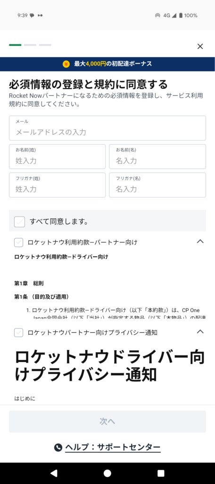The height and width of the screenshot is (484, 215).
Task: Tap the message notification icon in status bar
Action: [x=32, y=15]
